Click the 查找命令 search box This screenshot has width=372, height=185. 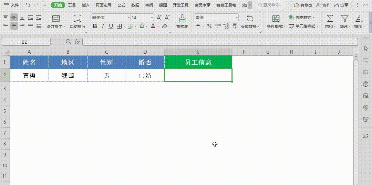click(271, 5)
